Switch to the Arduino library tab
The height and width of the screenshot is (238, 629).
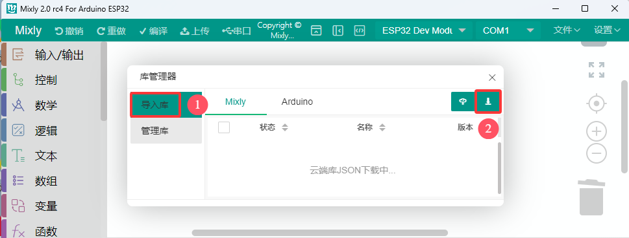(x=297, y=102)
